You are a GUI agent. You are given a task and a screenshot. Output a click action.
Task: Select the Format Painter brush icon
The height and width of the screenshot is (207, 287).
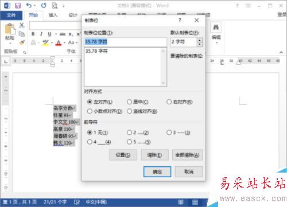pos(22,42)
